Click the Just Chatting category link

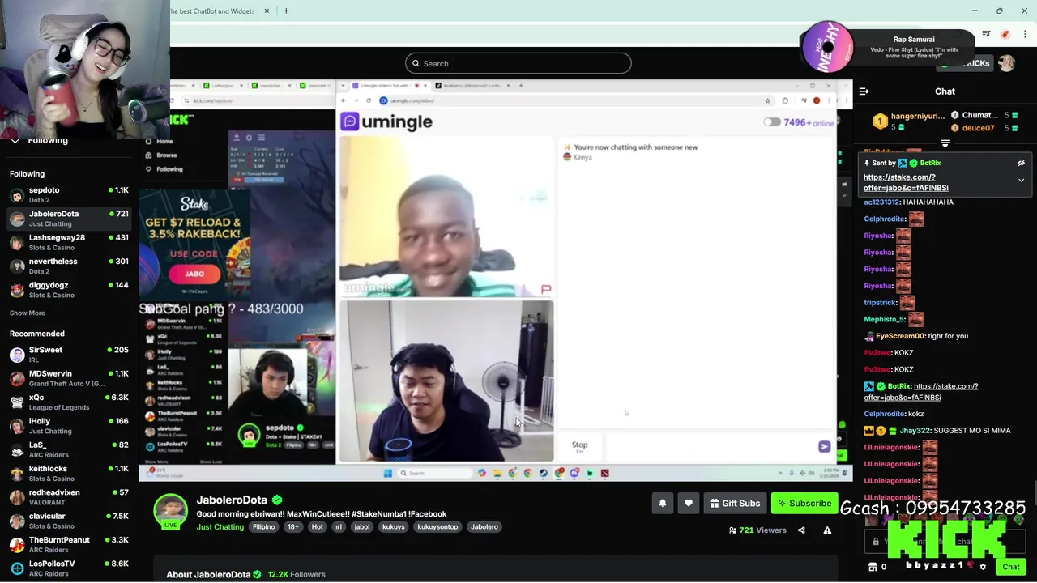[220, 527]
